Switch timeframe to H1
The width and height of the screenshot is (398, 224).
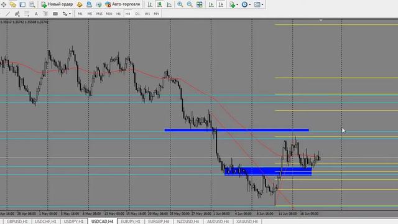click(x=118, y=14)
